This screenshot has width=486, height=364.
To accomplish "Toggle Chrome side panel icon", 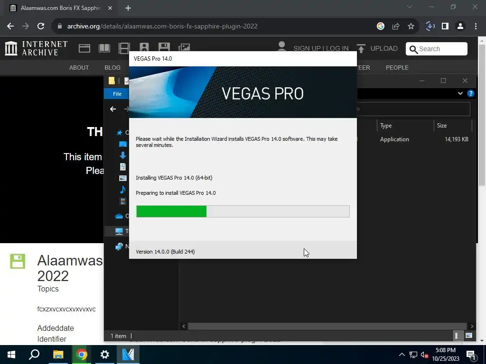I will [445, 27].
